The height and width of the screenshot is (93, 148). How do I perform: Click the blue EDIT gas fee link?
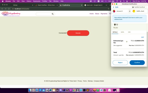pyautogui.click(x=142, y=37)
